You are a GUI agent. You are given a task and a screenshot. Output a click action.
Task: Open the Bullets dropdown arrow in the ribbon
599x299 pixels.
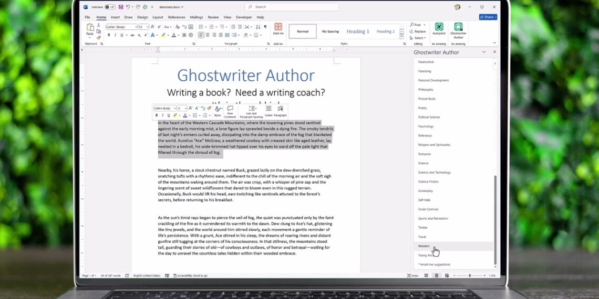click(205, 27)
